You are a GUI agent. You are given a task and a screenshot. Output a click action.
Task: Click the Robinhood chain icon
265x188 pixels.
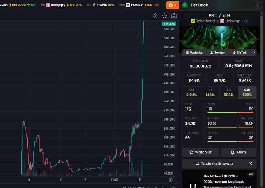[x=193, y=21]
